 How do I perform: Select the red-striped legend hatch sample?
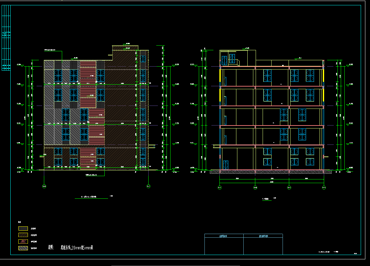tap(23, 242)
